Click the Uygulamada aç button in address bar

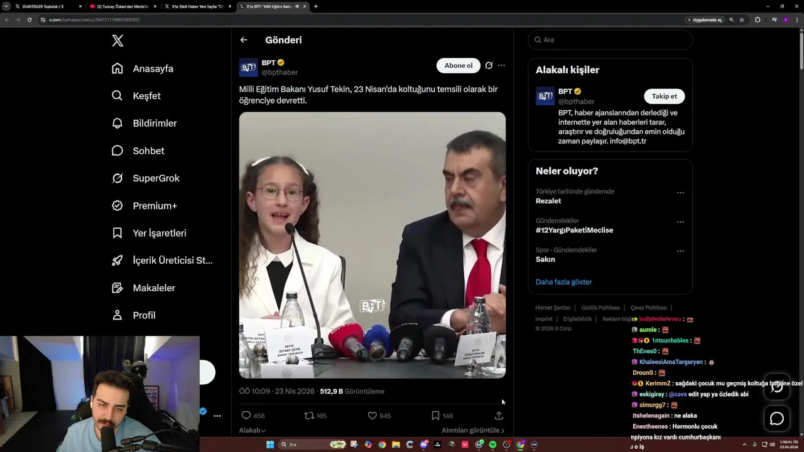[x=704, y=19]
